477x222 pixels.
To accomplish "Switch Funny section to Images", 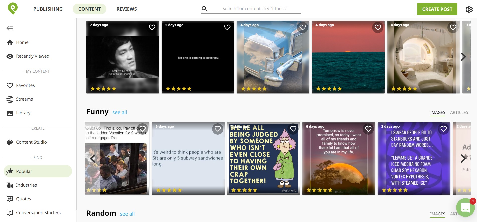I will (438, 113).
